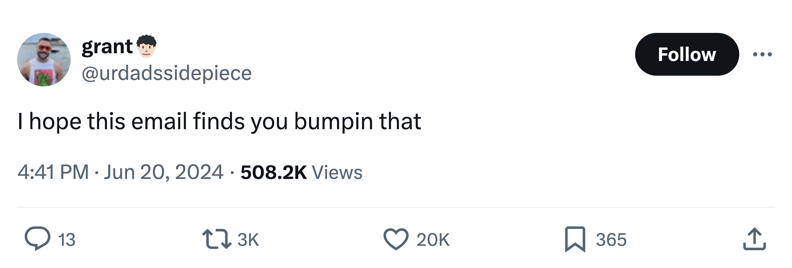
Task: Click the Jun 20, 2024 date
Action: [164, 172]
